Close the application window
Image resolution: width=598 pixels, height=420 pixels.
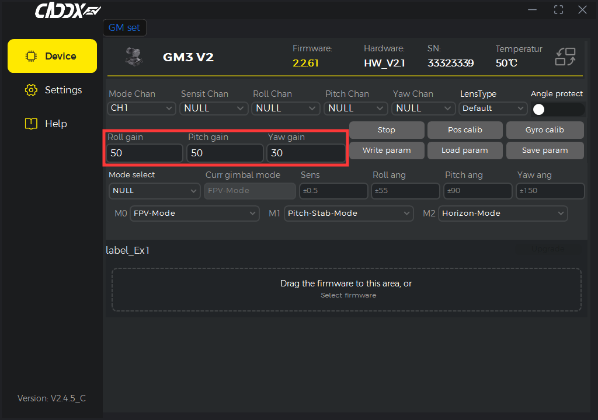pyautogui.click(x=582, y=10)
